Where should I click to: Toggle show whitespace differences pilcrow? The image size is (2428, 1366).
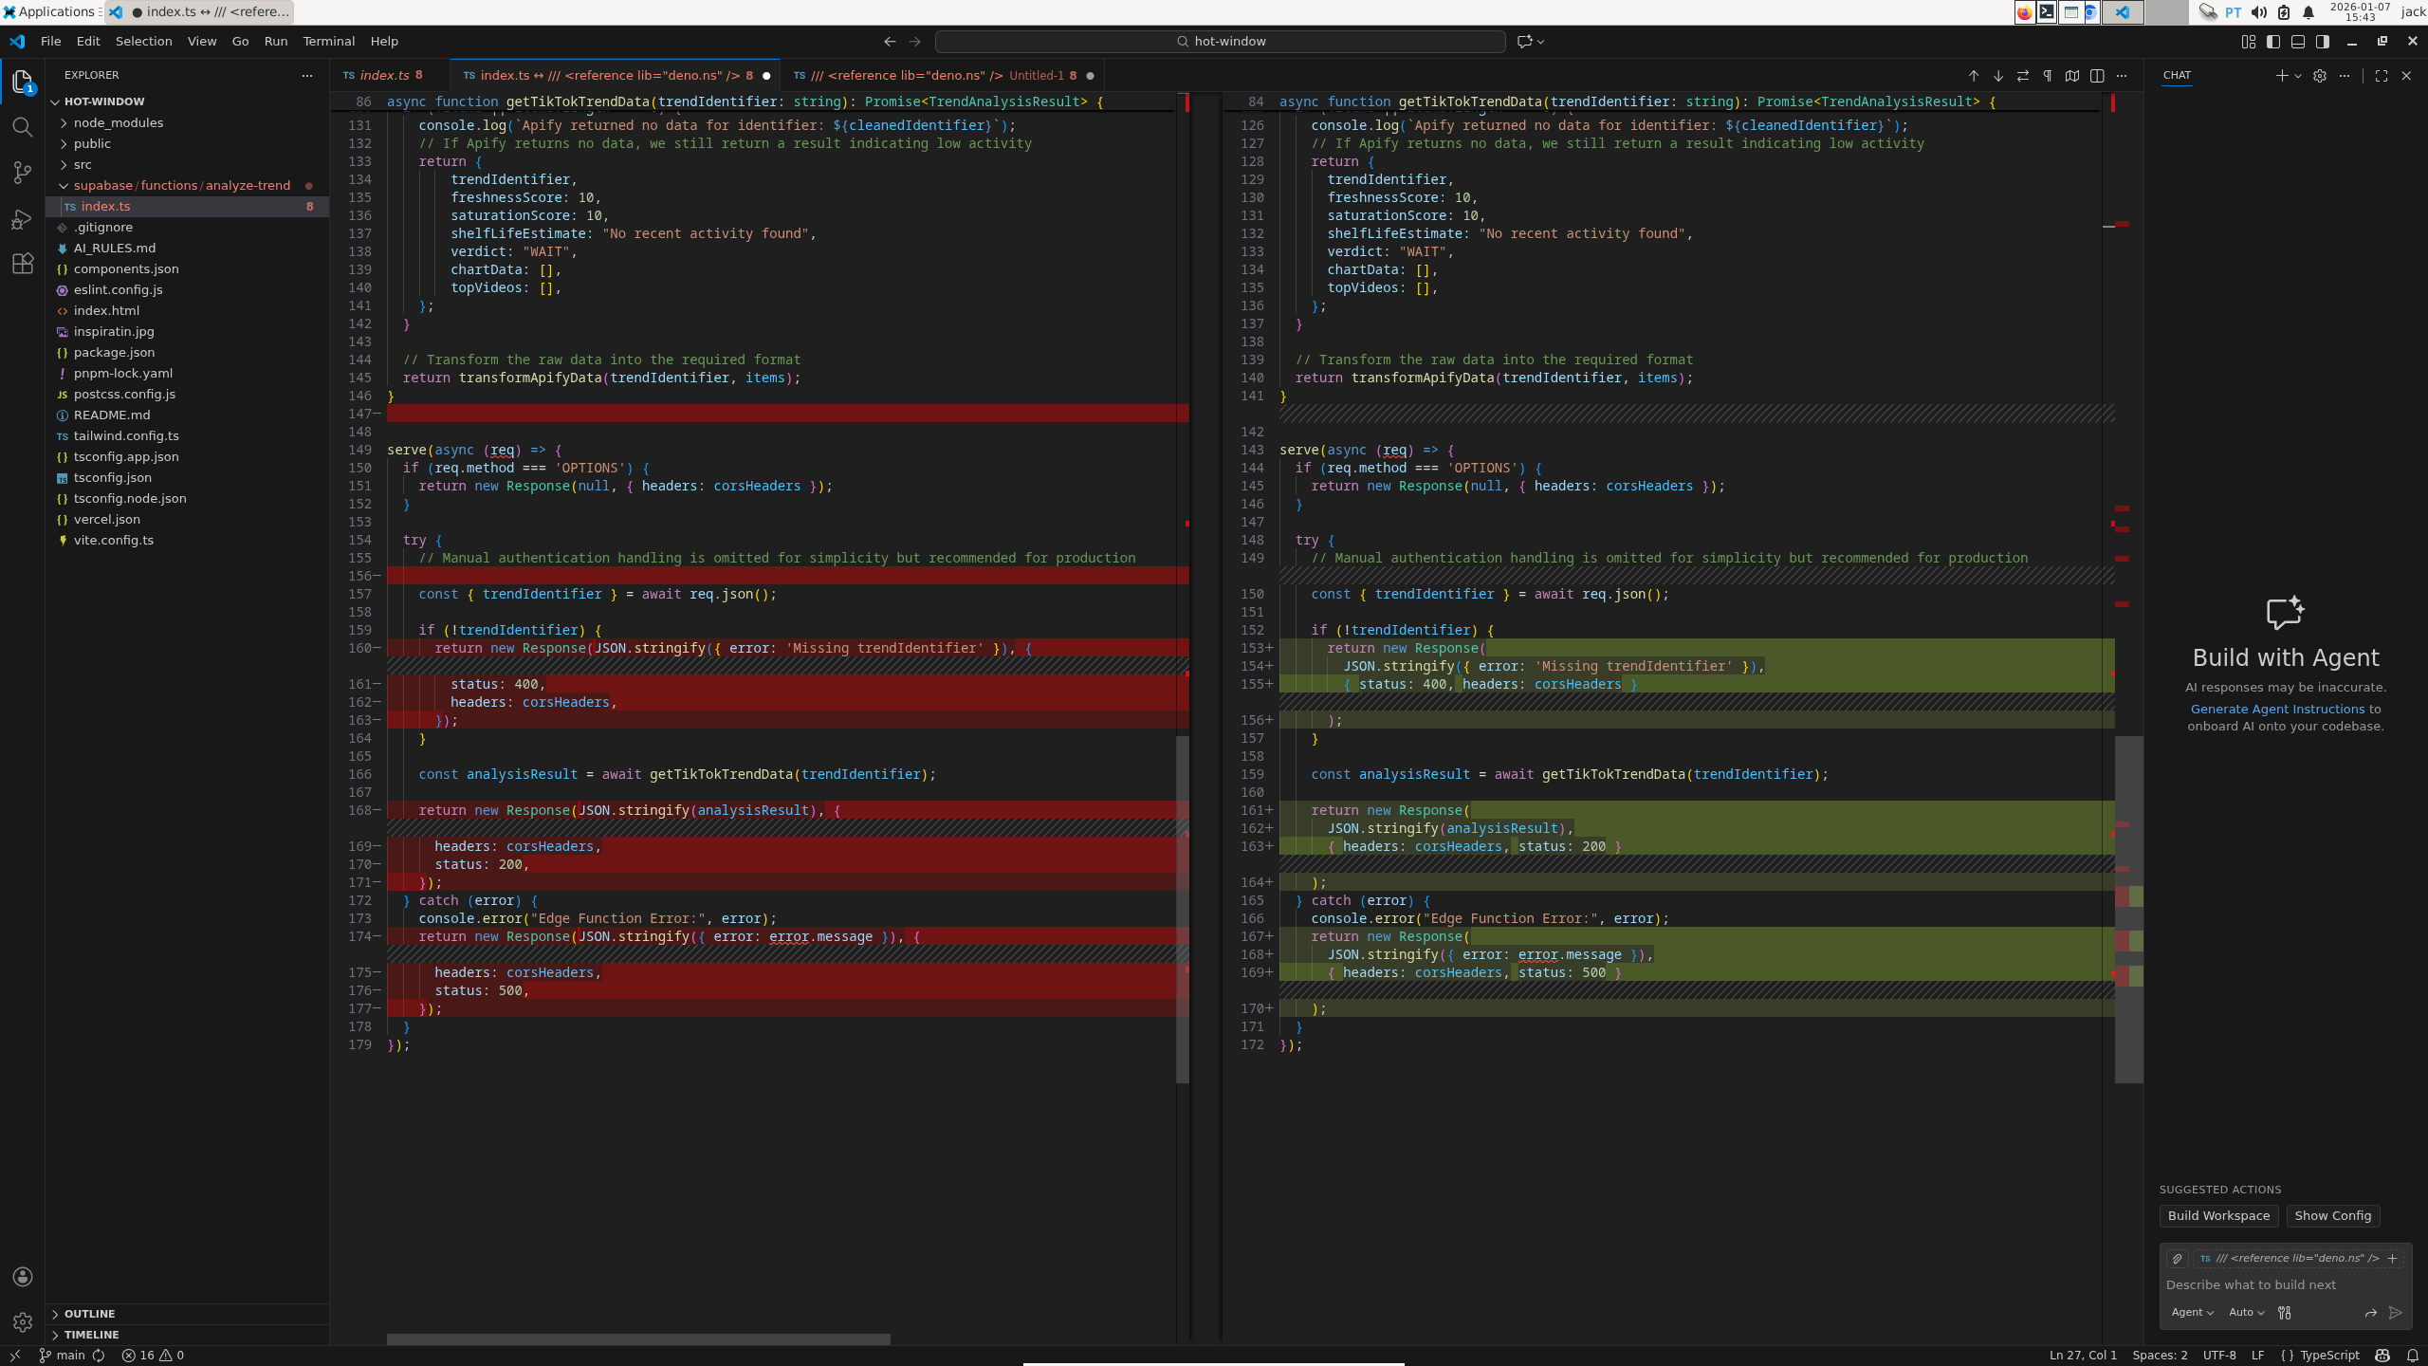(x=2048, y=76)
